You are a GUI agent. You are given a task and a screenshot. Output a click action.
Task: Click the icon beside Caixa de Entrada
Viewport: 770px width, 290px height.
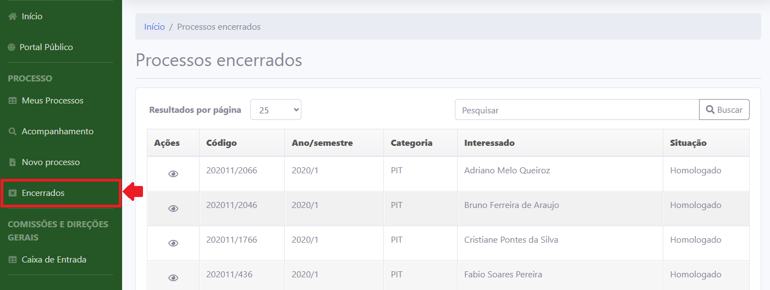point(12,260)
